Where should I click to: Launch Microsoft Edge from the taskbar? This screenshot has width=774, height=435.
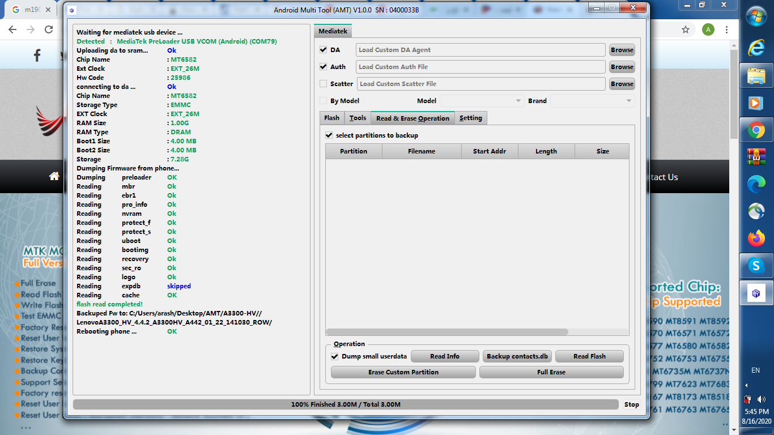(x=756, y=184)
